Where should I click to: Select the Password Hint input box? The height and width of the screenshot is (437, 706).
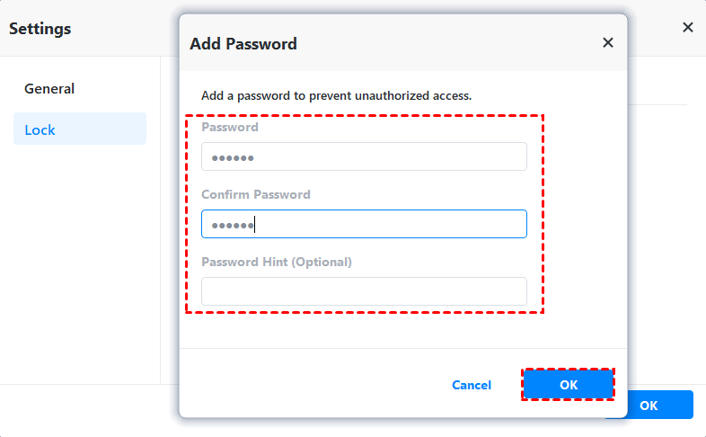(364, 291)
